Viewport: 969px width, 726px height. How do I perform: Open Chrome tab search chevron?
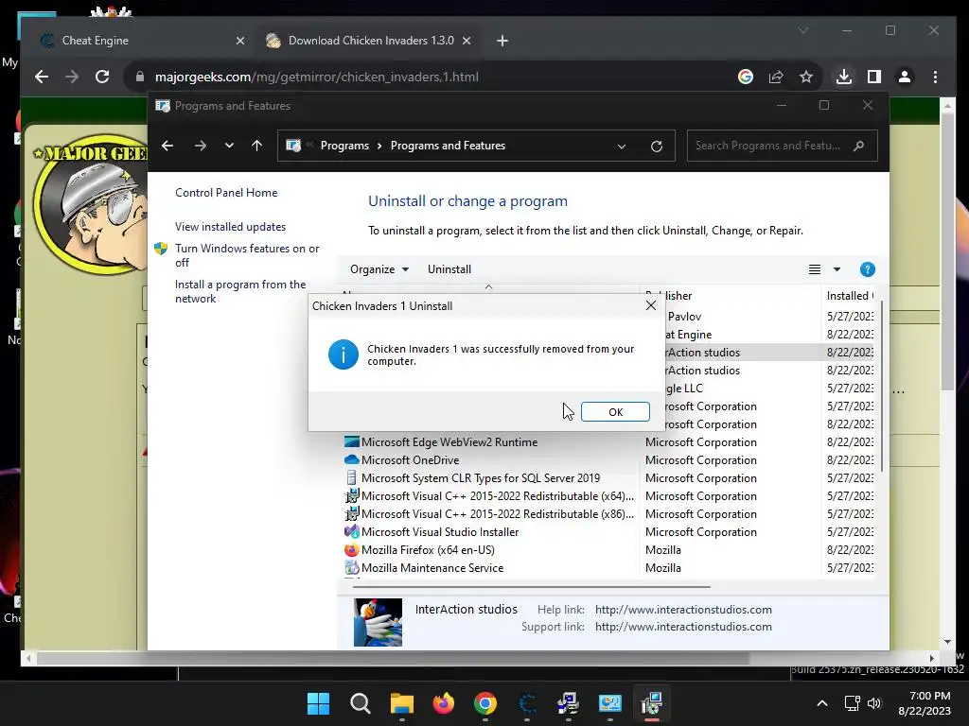pyautogui.click(x=803, y=30)
